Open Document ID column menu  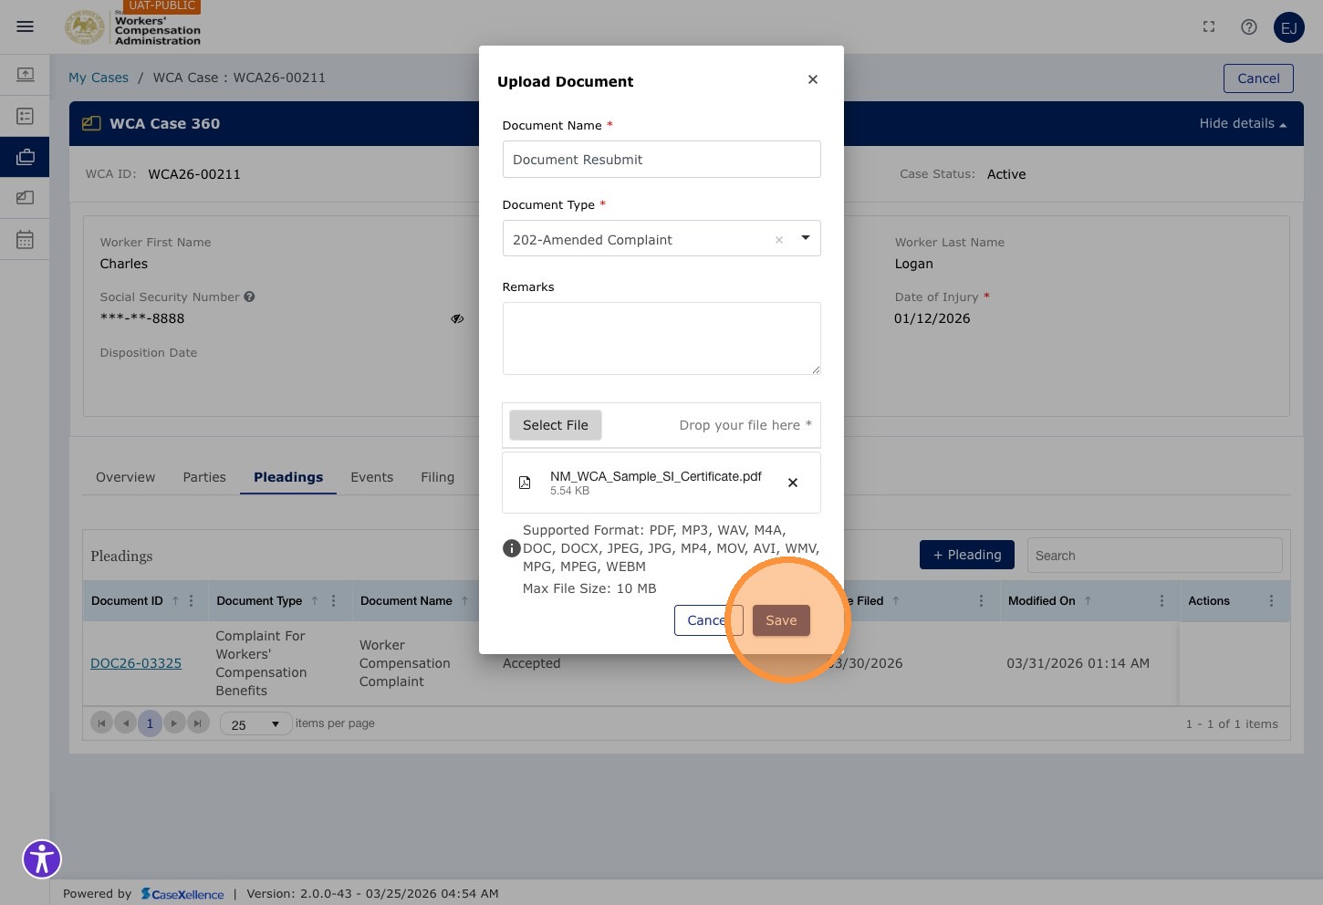click(191, 601)
